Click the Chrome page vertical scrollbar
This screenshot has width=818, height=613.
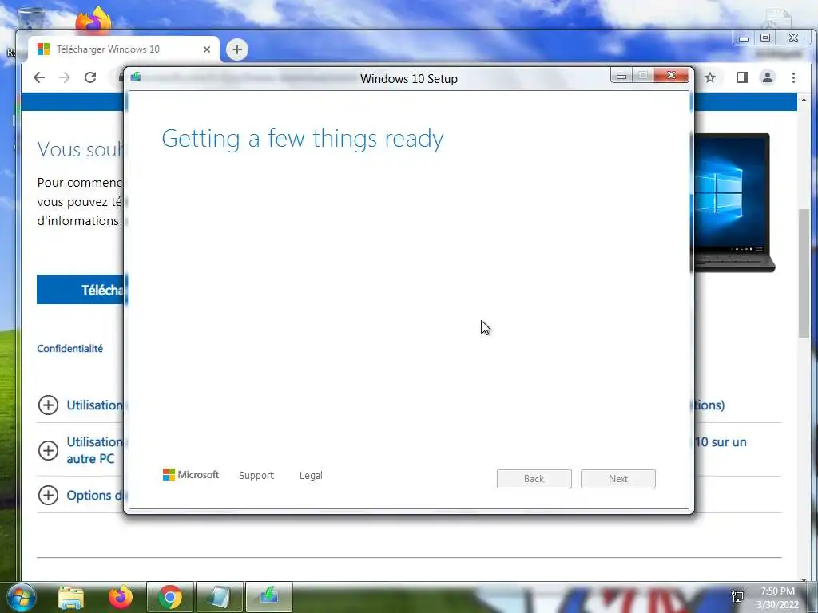[804, 273]
